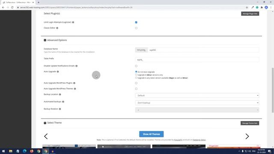The image size is (274, 154).
Task: Click info icon beside Auto Upgrade WordPress Plugins
Action: coord(74,83)
